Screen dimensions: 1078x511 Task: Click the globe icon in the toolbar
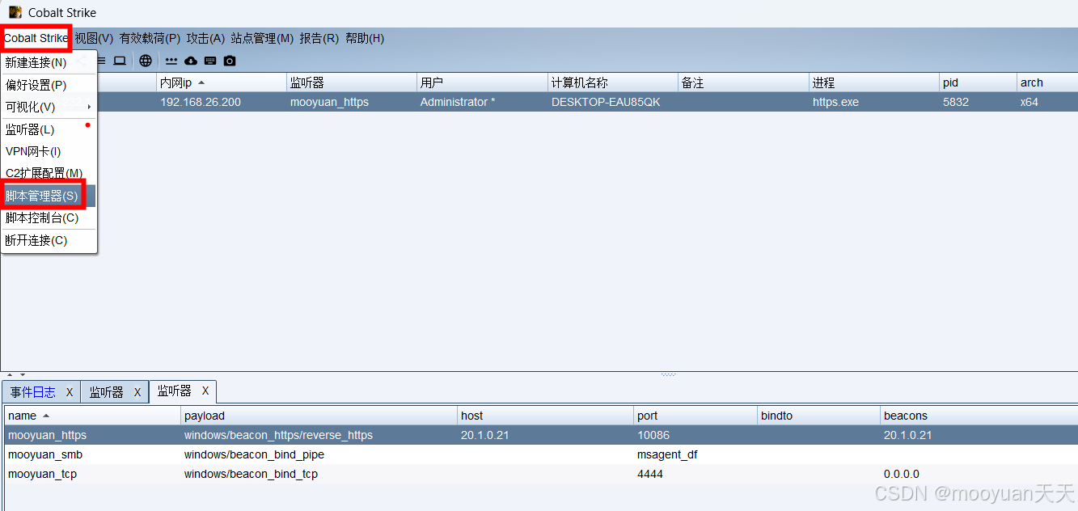pyautogui.click(x=146, y=61)
